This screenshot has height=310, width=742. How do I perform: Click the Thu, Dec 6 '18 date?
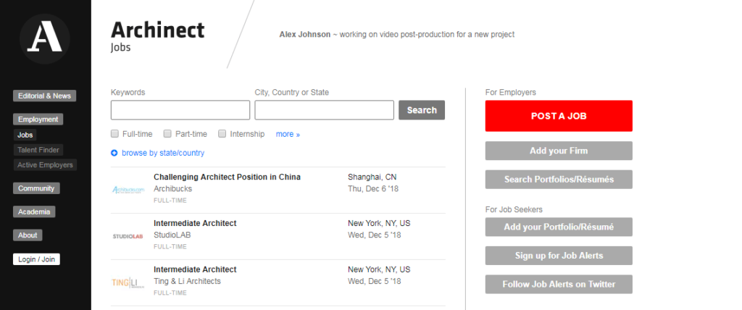point(375,188)
